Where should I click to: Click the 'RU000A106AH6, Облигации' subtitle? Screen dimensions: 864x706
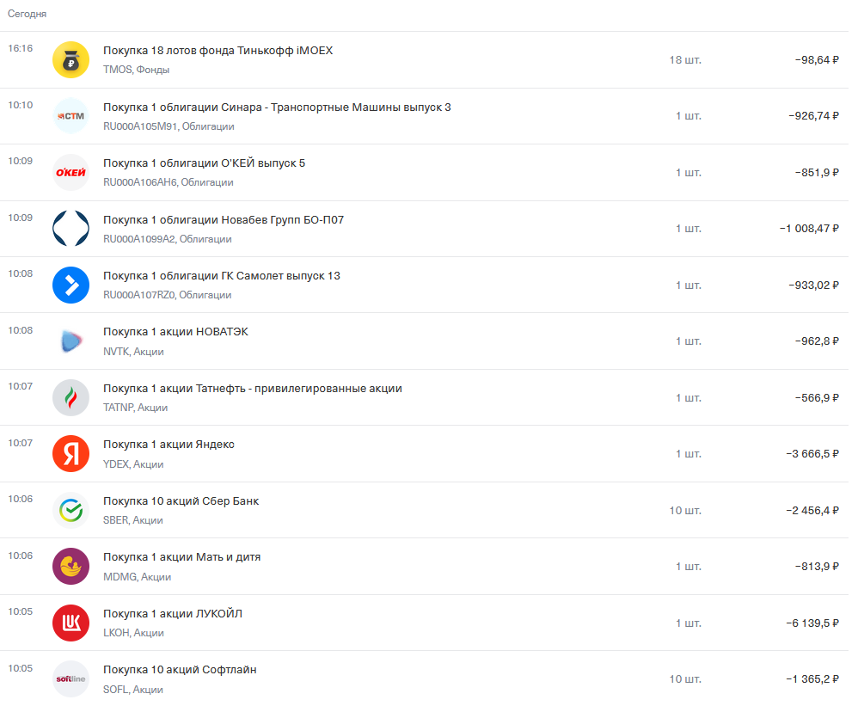pyautogui.click(x=168, y=182)
